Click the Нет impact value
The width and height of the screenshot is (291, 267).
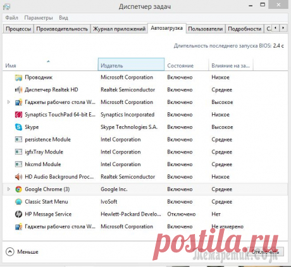tap(216, 214)
